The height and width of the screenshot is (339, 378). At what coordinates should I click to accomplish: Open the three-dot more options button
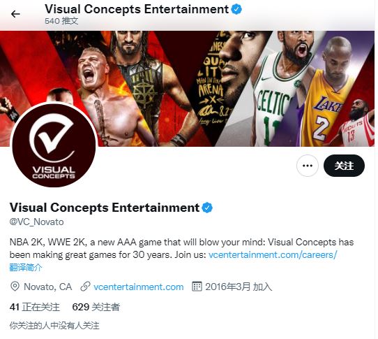[x=308, y=166]
